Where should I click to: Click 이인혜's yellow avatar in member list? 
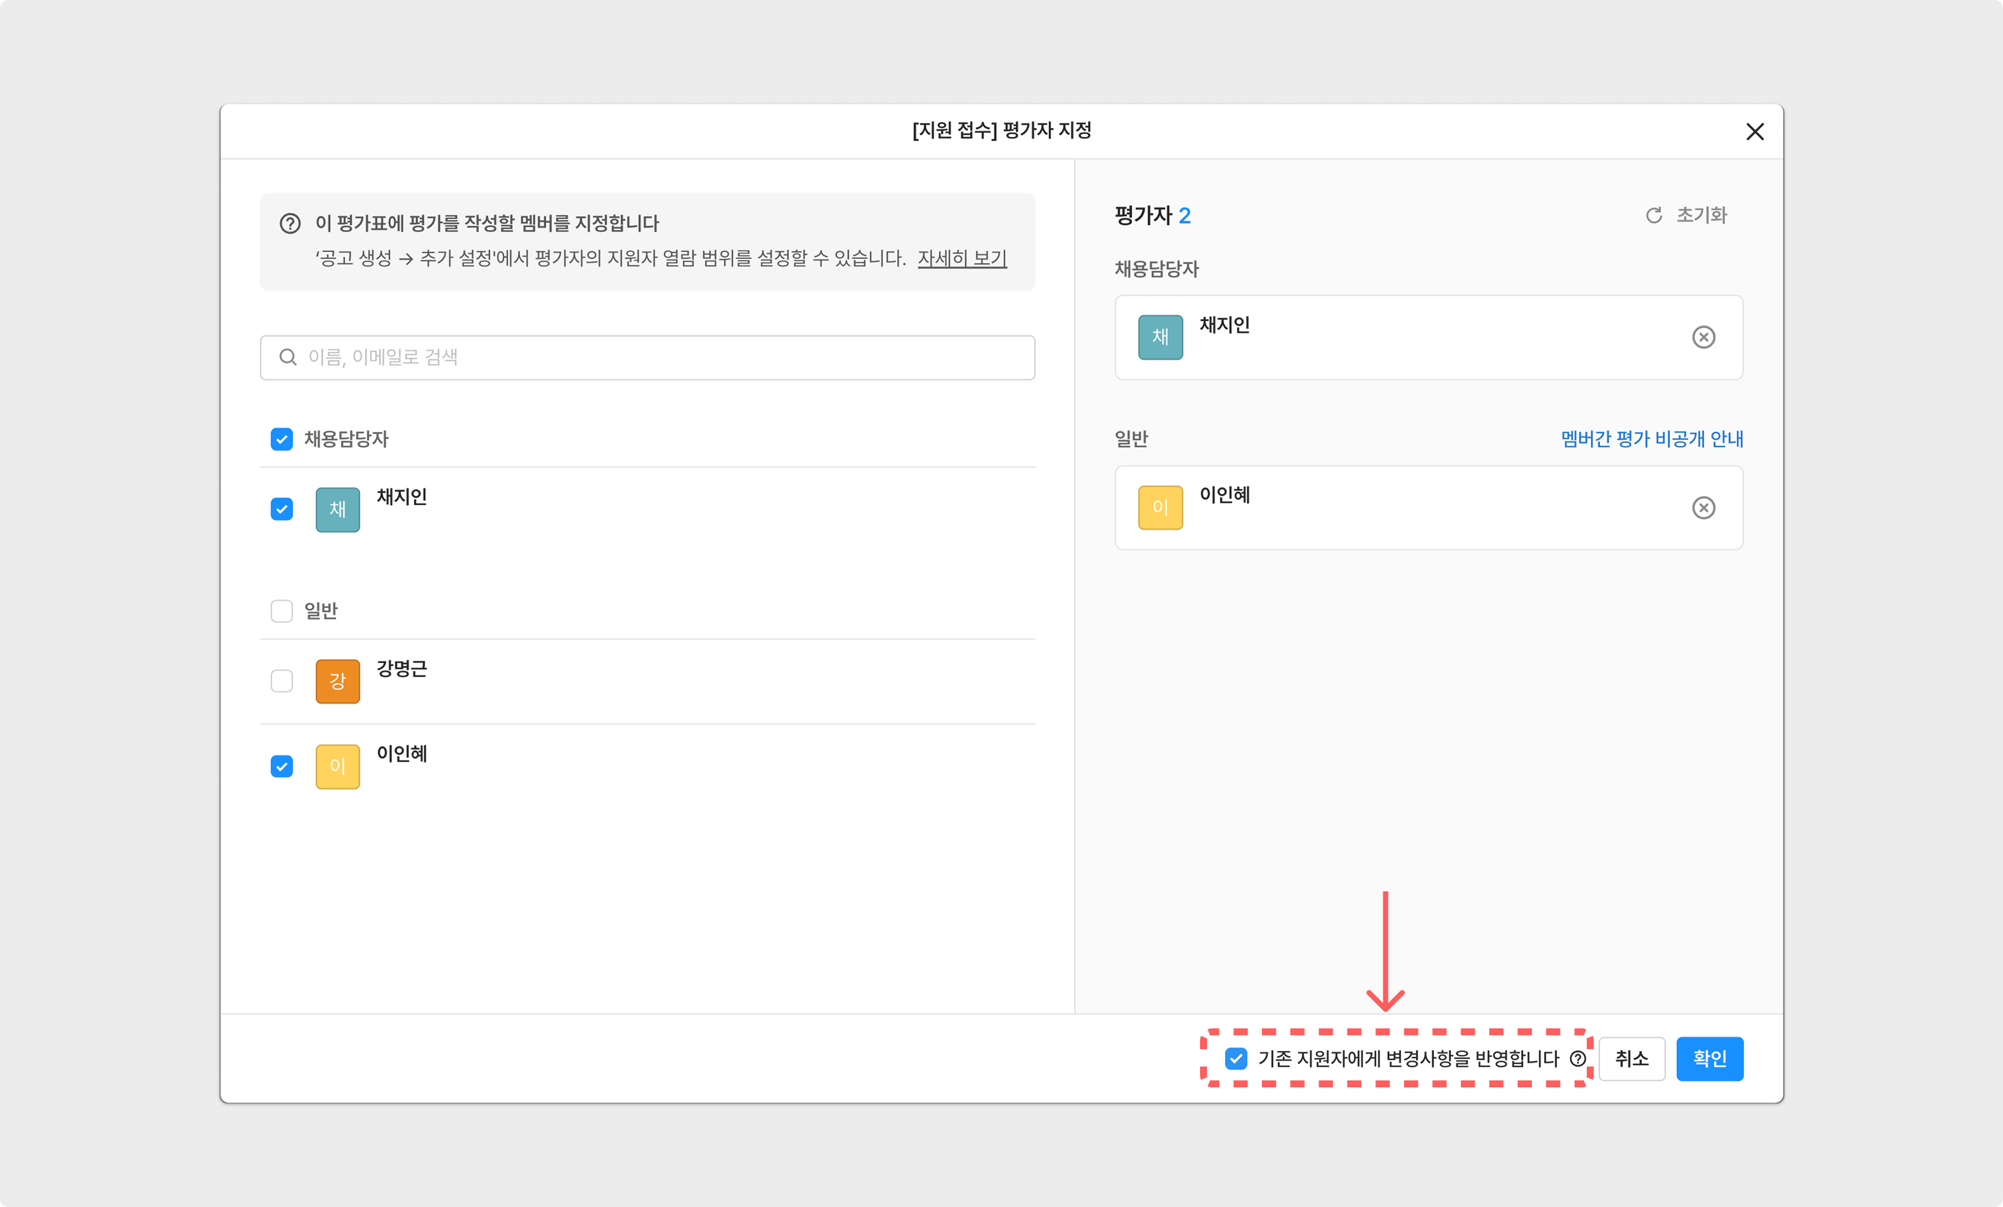click(338, 767)
